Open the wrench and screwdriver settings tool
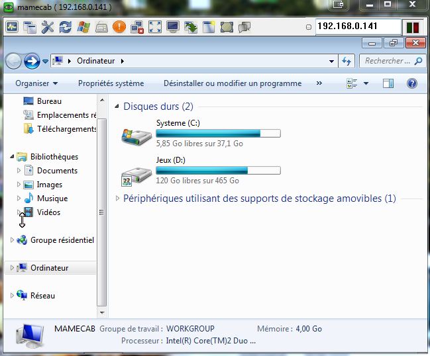Viewport: 430px width, 356px height. click(x=48, y=27)
